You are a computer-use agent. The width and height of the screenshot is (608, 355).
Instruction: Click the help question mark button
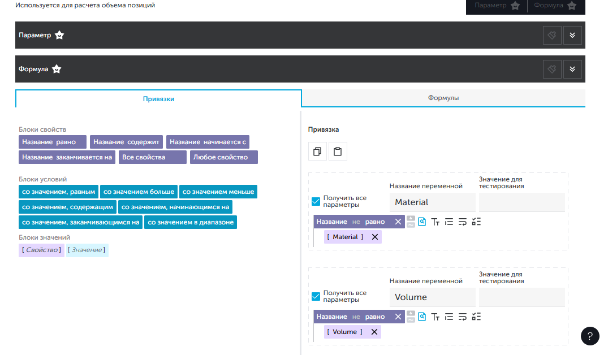click(590, 336)
